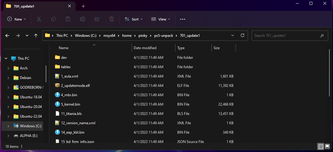Go back with the left arrow
This screenshot has width=333, height=152.
coord(7,36)
